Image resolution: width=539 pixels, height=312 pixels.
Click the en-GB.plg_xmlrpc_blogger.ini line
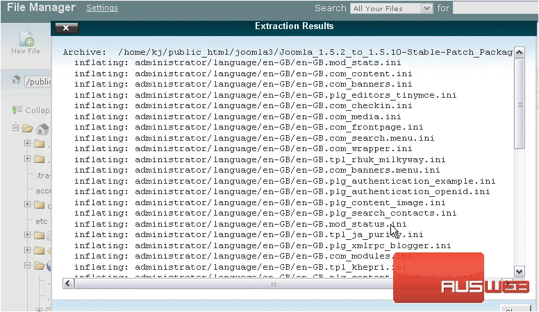coord(263,245)
